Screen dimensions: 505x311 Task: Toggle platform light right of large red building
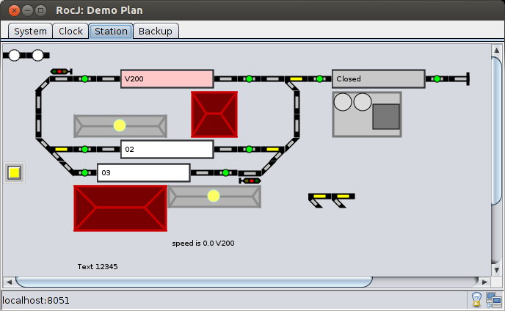coord(214,196)
